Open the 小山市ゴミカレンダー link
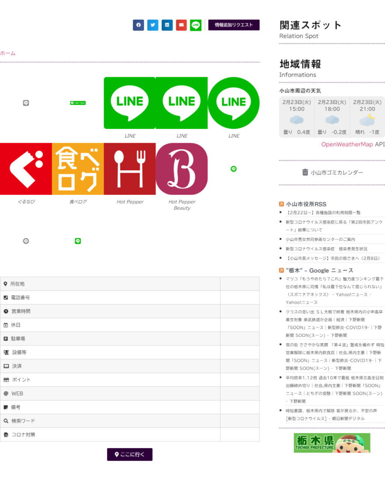This screenshot has height=481, width=385. click(337, 172)
